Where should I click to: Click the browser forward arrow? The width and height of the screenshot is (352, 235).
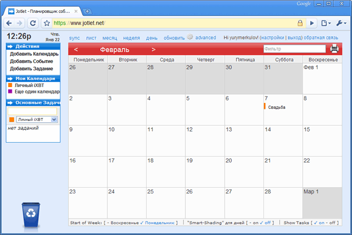click(19, 23)
